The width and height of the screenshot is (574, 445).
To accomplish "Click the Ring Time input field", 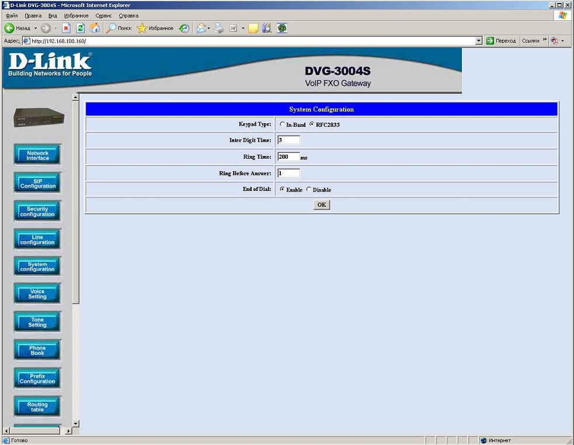I will point(288,157).
